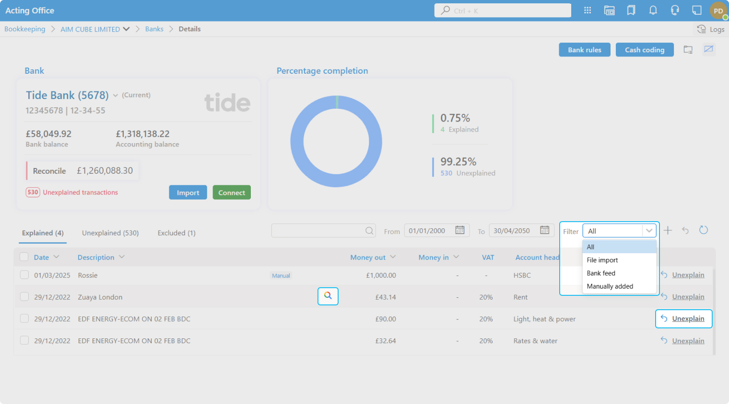Click the headset support icon
The width and height of the screenshot is (729, 404).
pyautogui.click(x=675, y=11)
